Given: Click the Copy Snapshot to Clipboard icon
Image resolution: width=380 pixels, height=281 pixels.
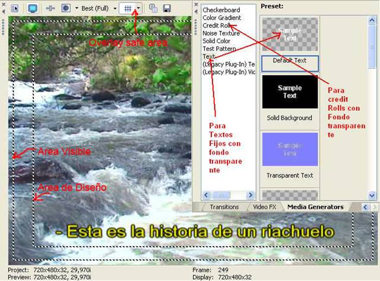Looking at the screenshot, I should pos(154,8).
